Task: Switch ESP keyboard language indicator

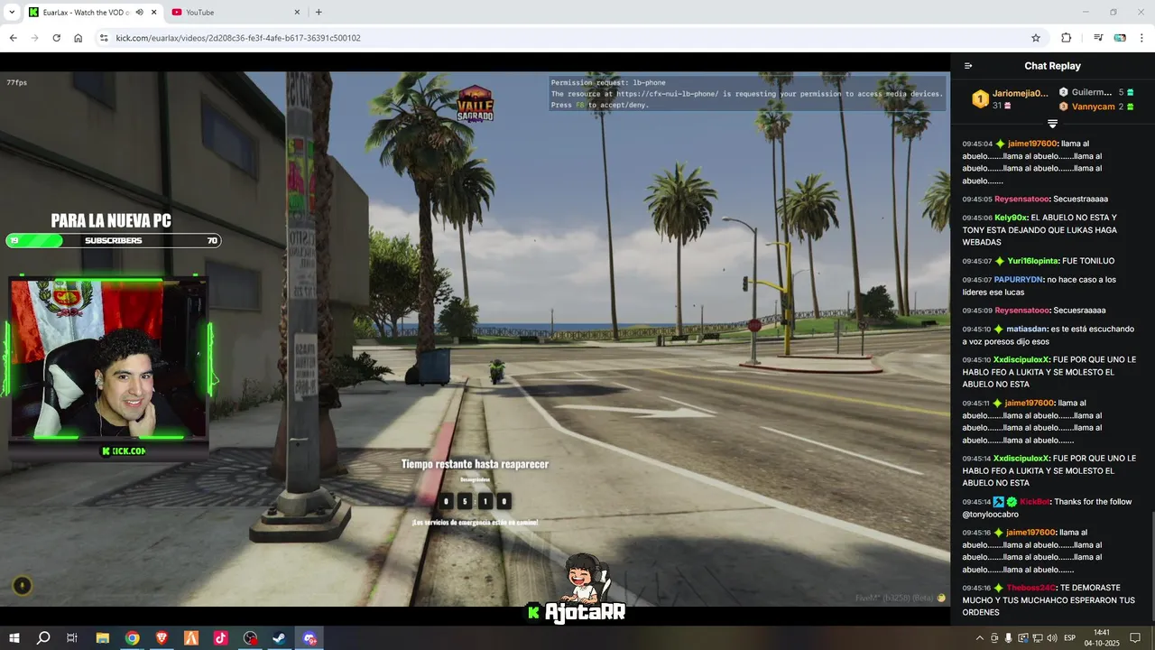Action: tap(1070, 638)
